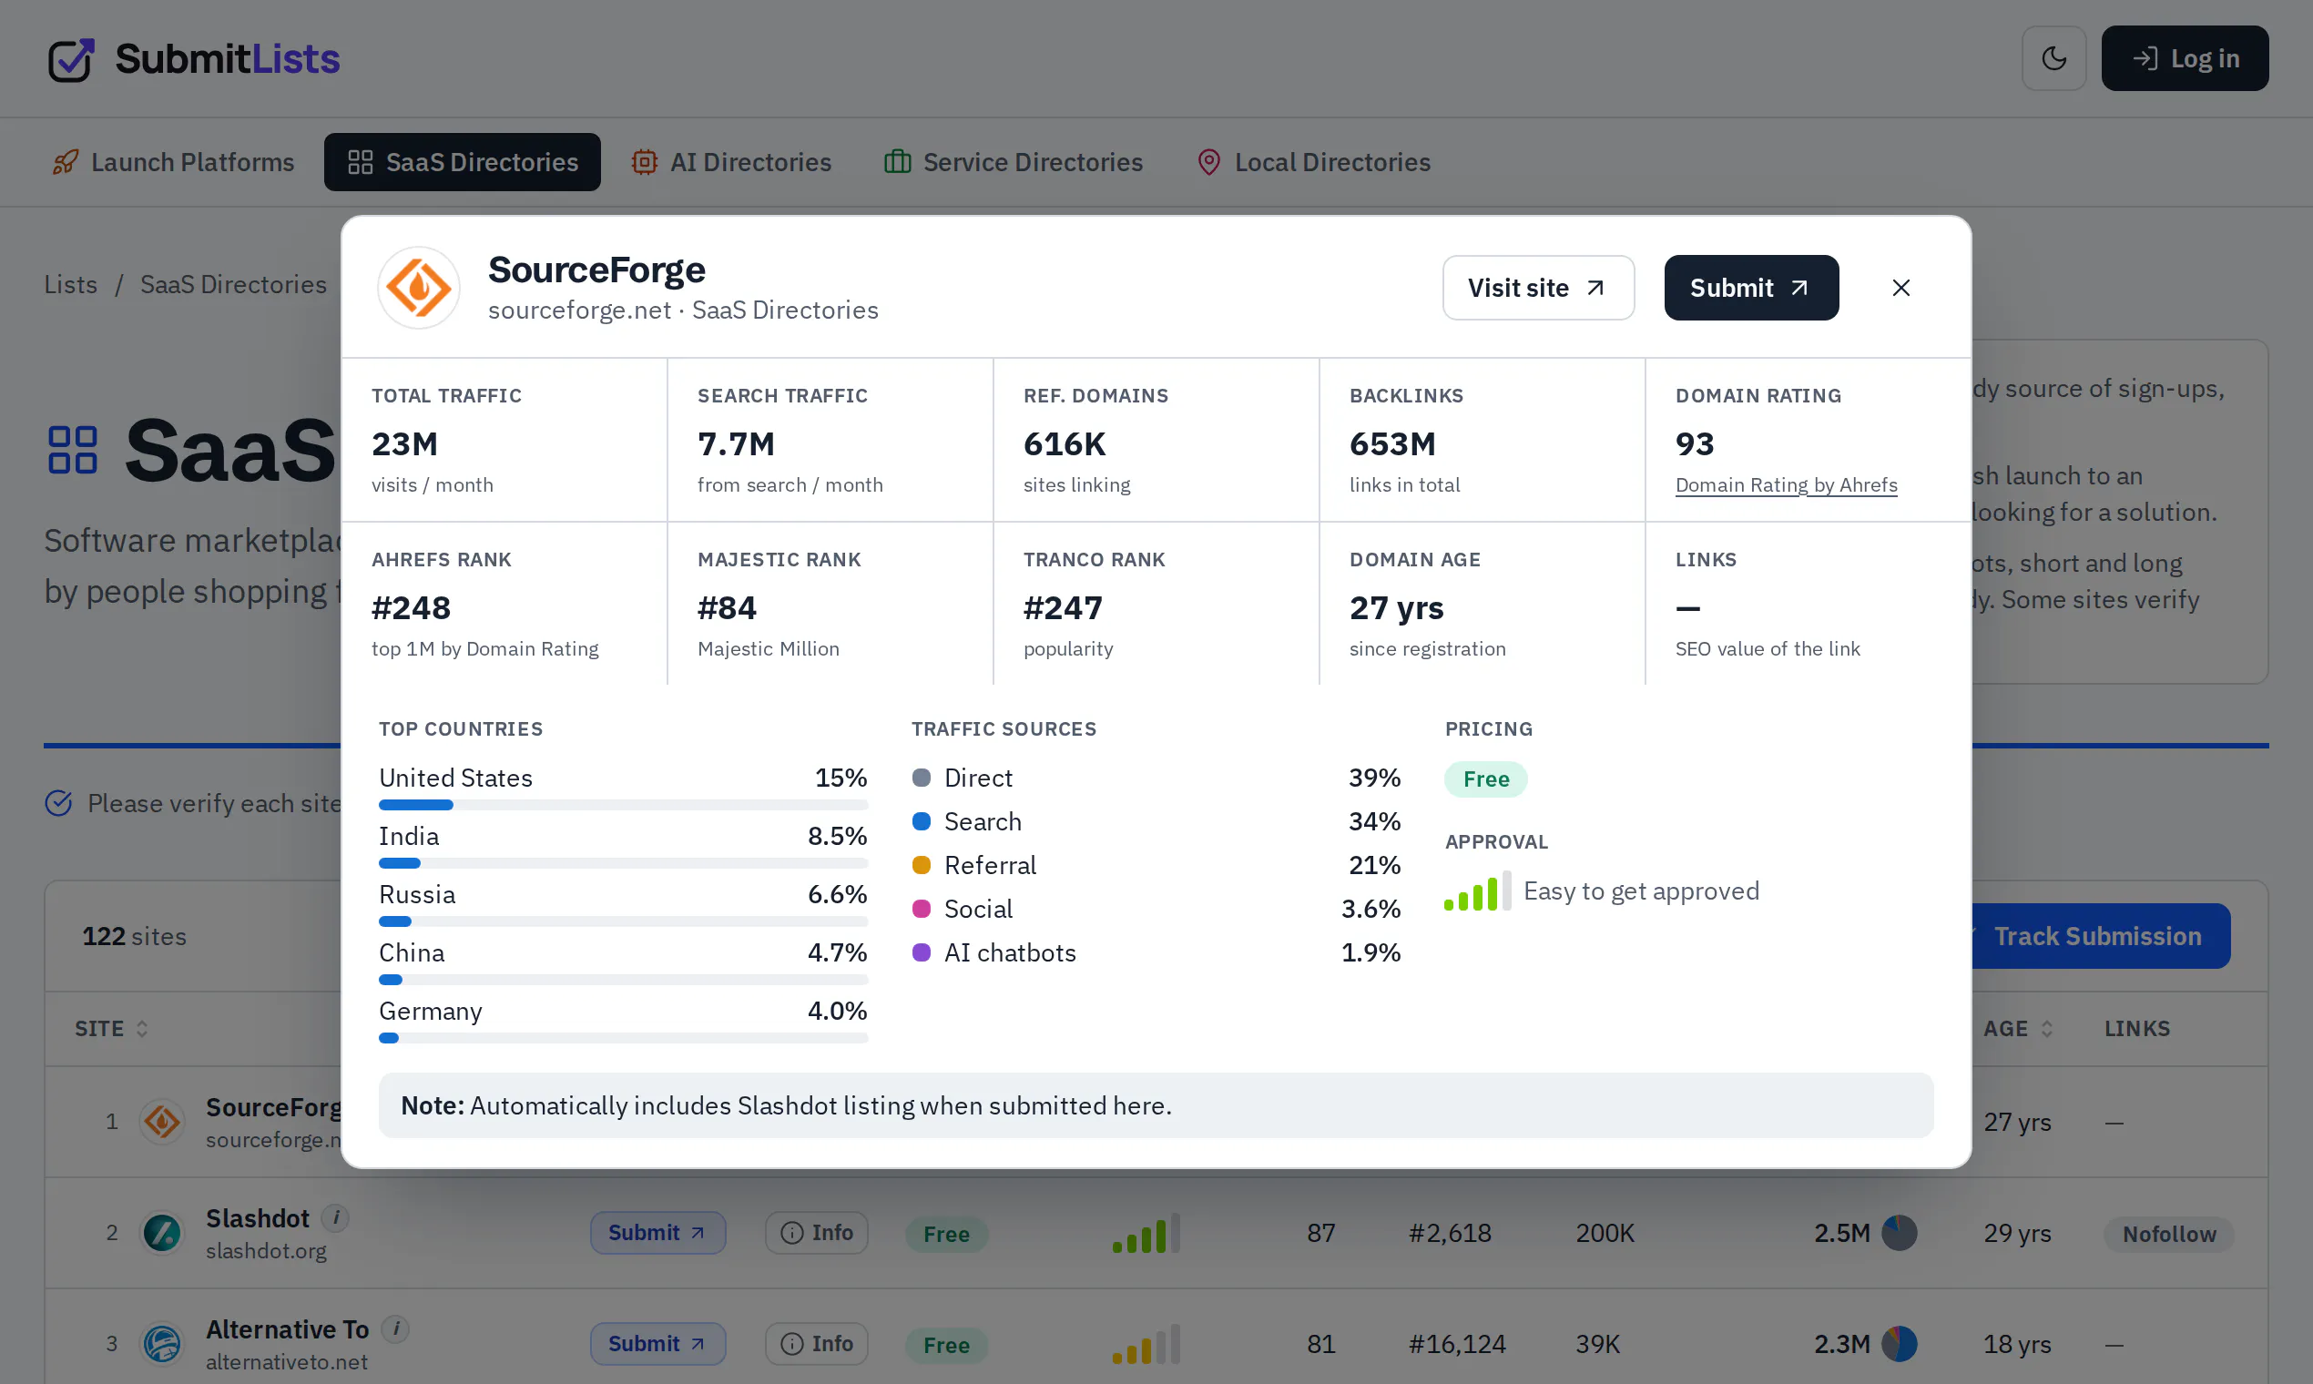Click the dark Submit button in dialog
The image size is (2313, 1384).
[1750, 288]
